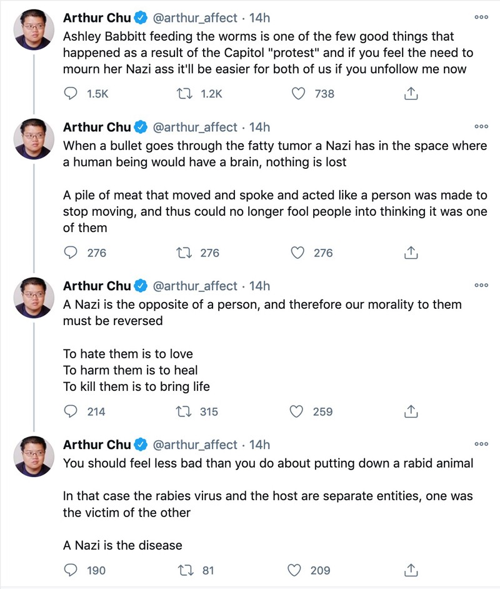Open more options on the second tweet

point(481,126)
